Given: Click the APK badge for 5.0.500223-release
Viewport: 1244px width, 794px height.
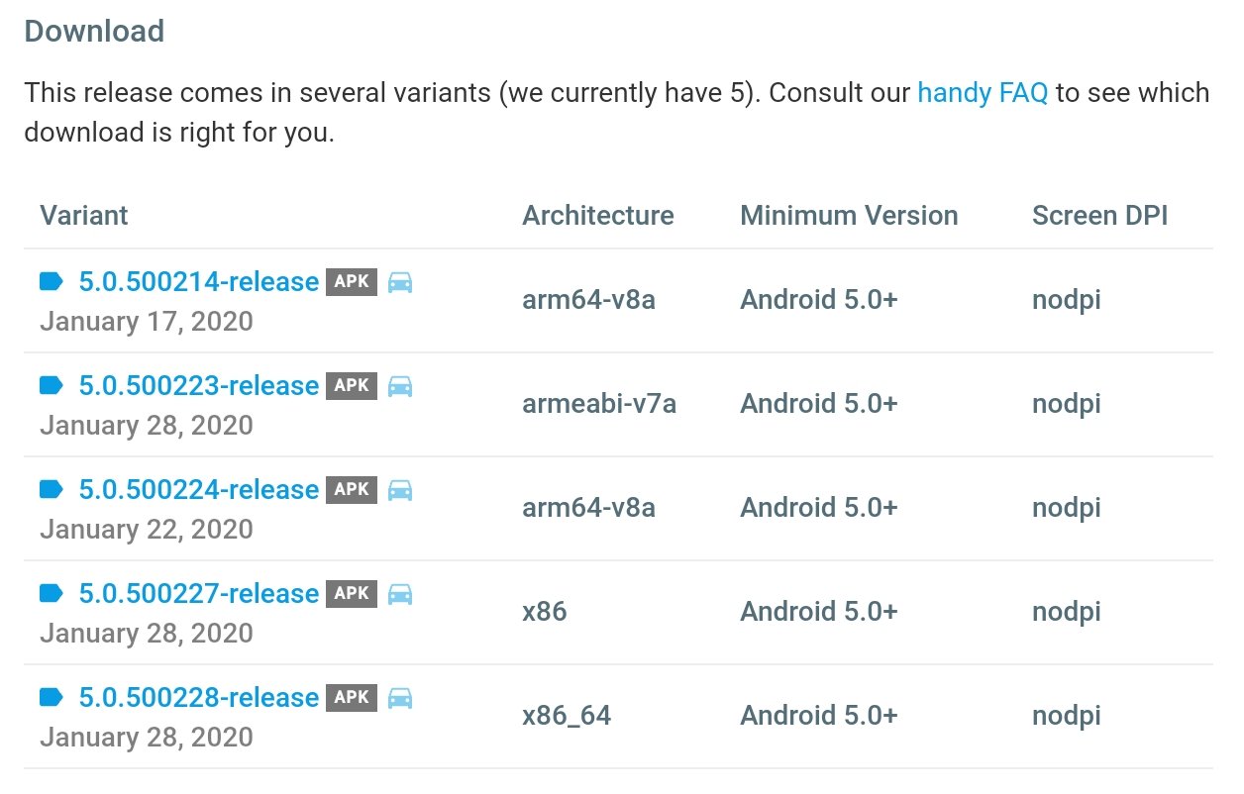Looking at the screenshot, I should pos(352,385).
